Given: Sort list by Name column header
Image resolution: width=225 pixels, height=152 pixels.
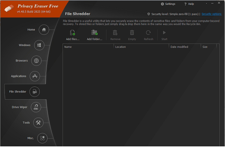Looking at the screenshot, I should 88,47.
